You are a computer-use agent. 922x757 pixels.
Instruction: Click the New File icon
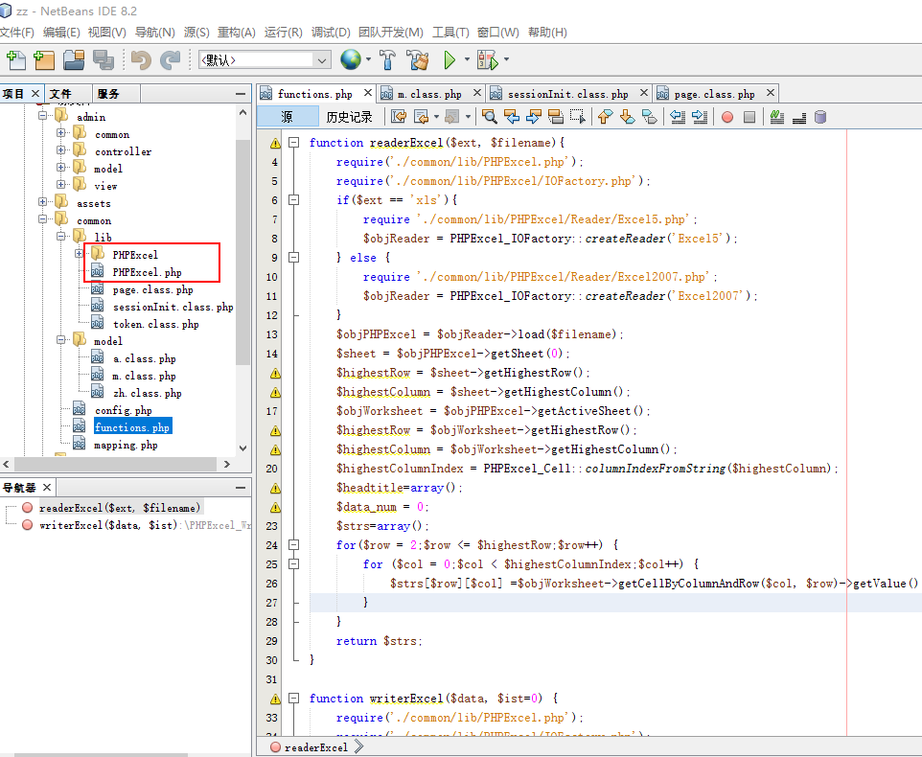16,60
